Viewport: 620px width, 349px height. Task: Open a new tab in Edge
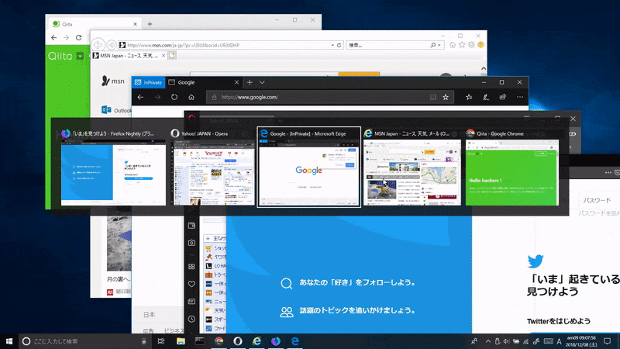(x=250, y=82)
